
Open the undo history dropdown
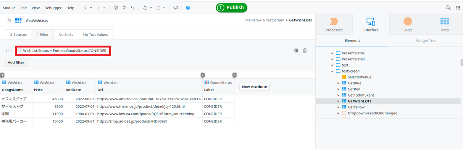pyautogui.click(x=150, y=8)
